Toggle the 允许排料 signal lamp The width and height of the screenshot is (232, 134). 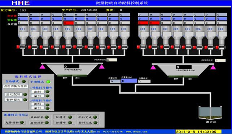pos(22,123)
